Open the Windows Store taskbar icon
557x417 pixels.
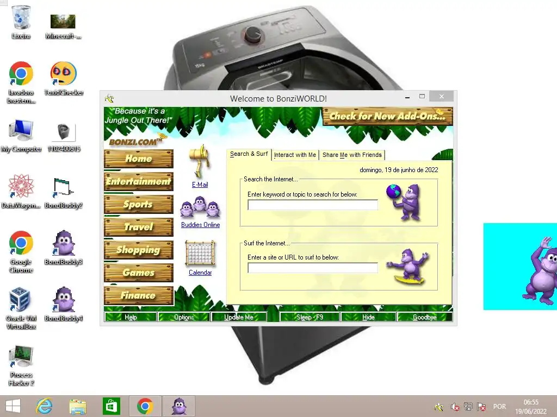tap(111, 406)
